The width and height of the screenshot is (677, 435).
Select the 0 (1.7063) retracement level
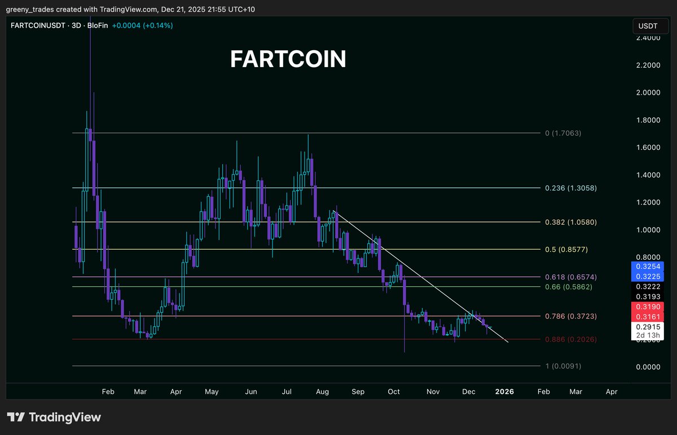pyautogui.click(x=563, y=133)
